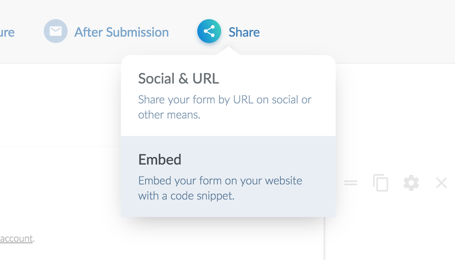The height and width of the screenshot is (260, 455).
Task: Choose the Embed option heading
Action: [x=160, y=160]
